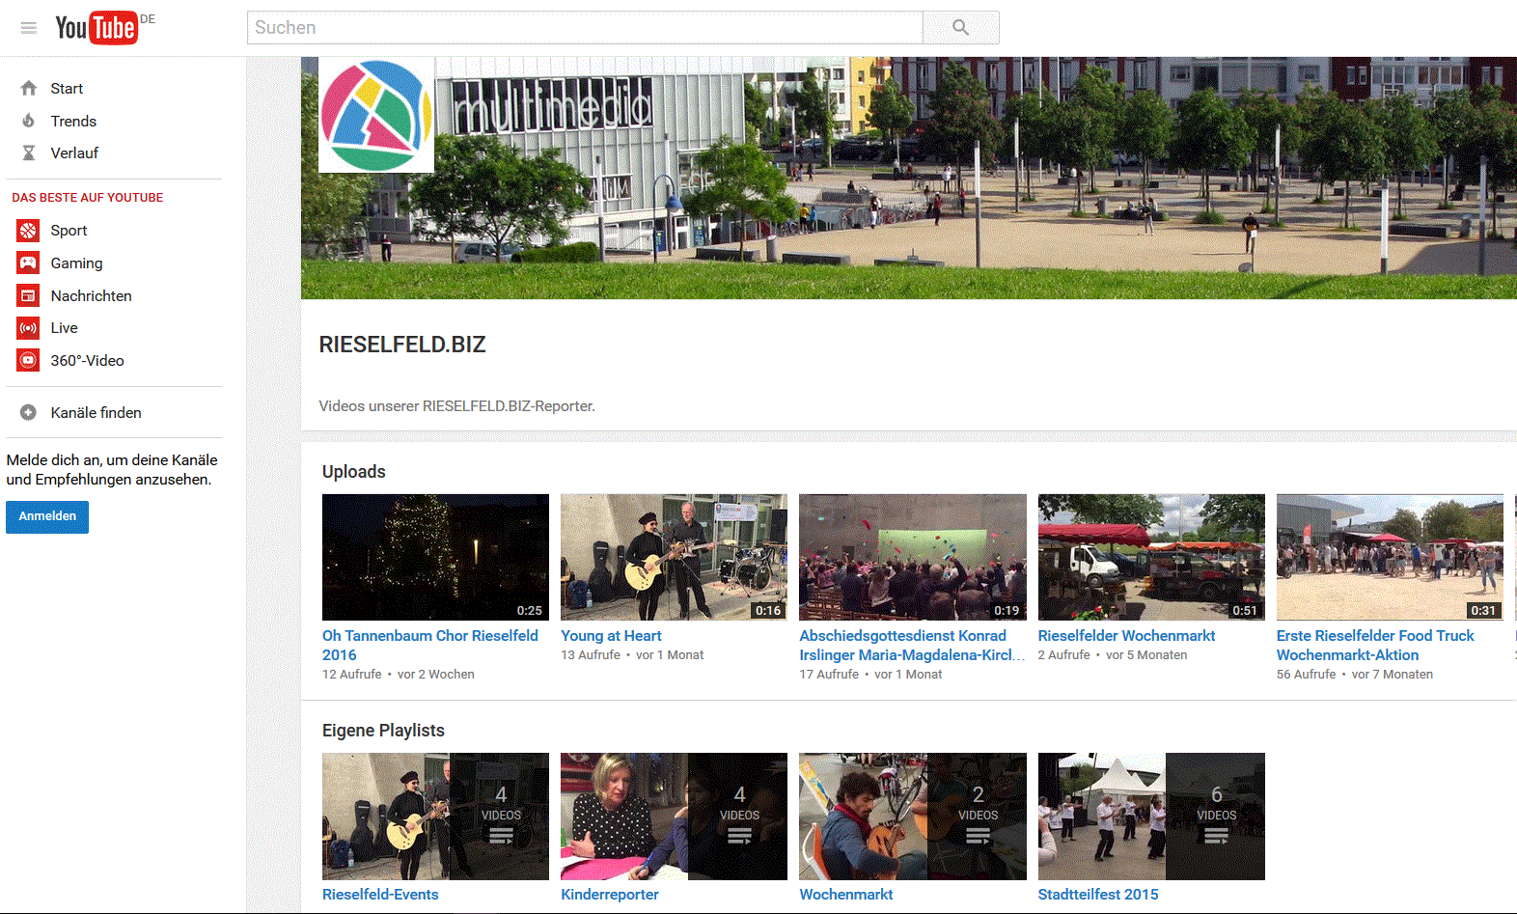Click the Nachrichten news icon
This screenshot has width=1517, height=914.
pyautogui.click(x=28, y=295)
